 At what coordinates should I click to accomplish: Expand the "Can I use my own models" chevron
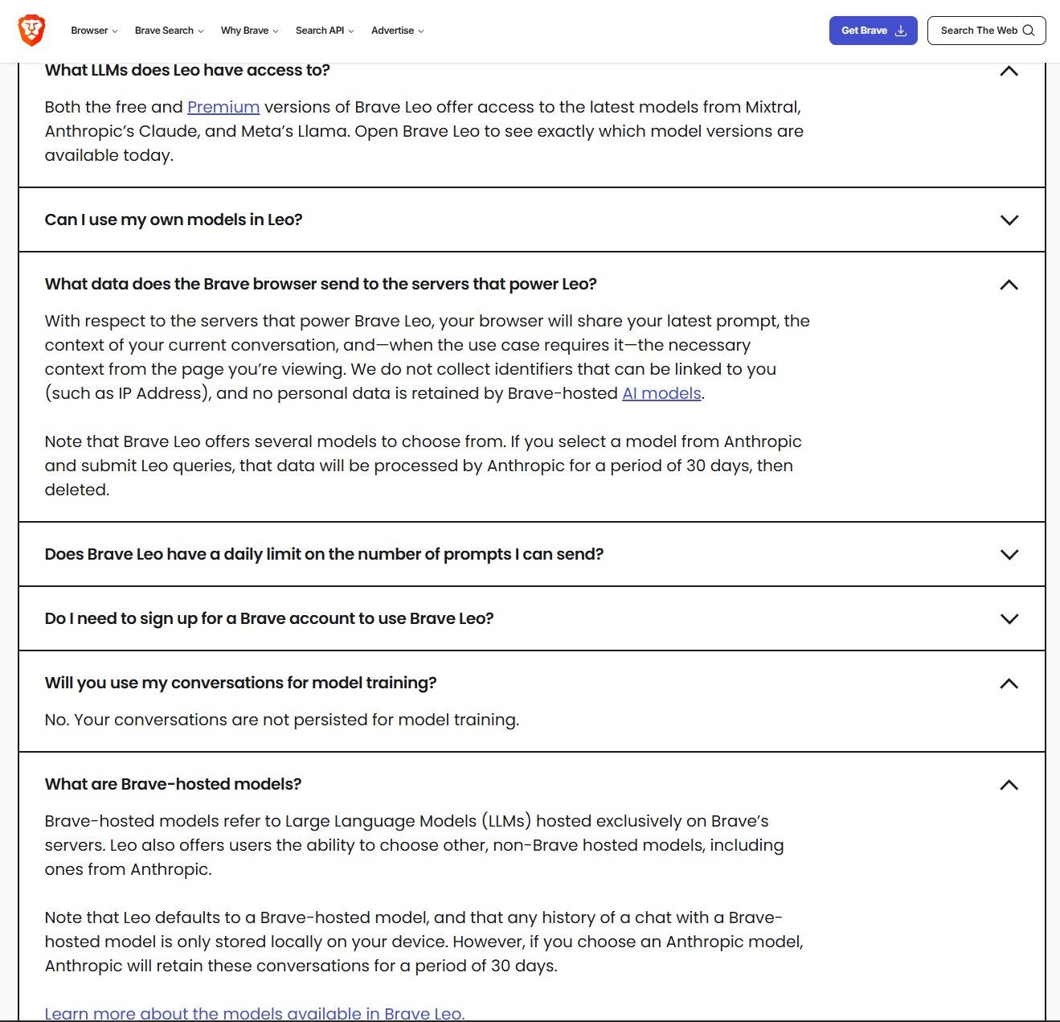tap(1009, 220)
